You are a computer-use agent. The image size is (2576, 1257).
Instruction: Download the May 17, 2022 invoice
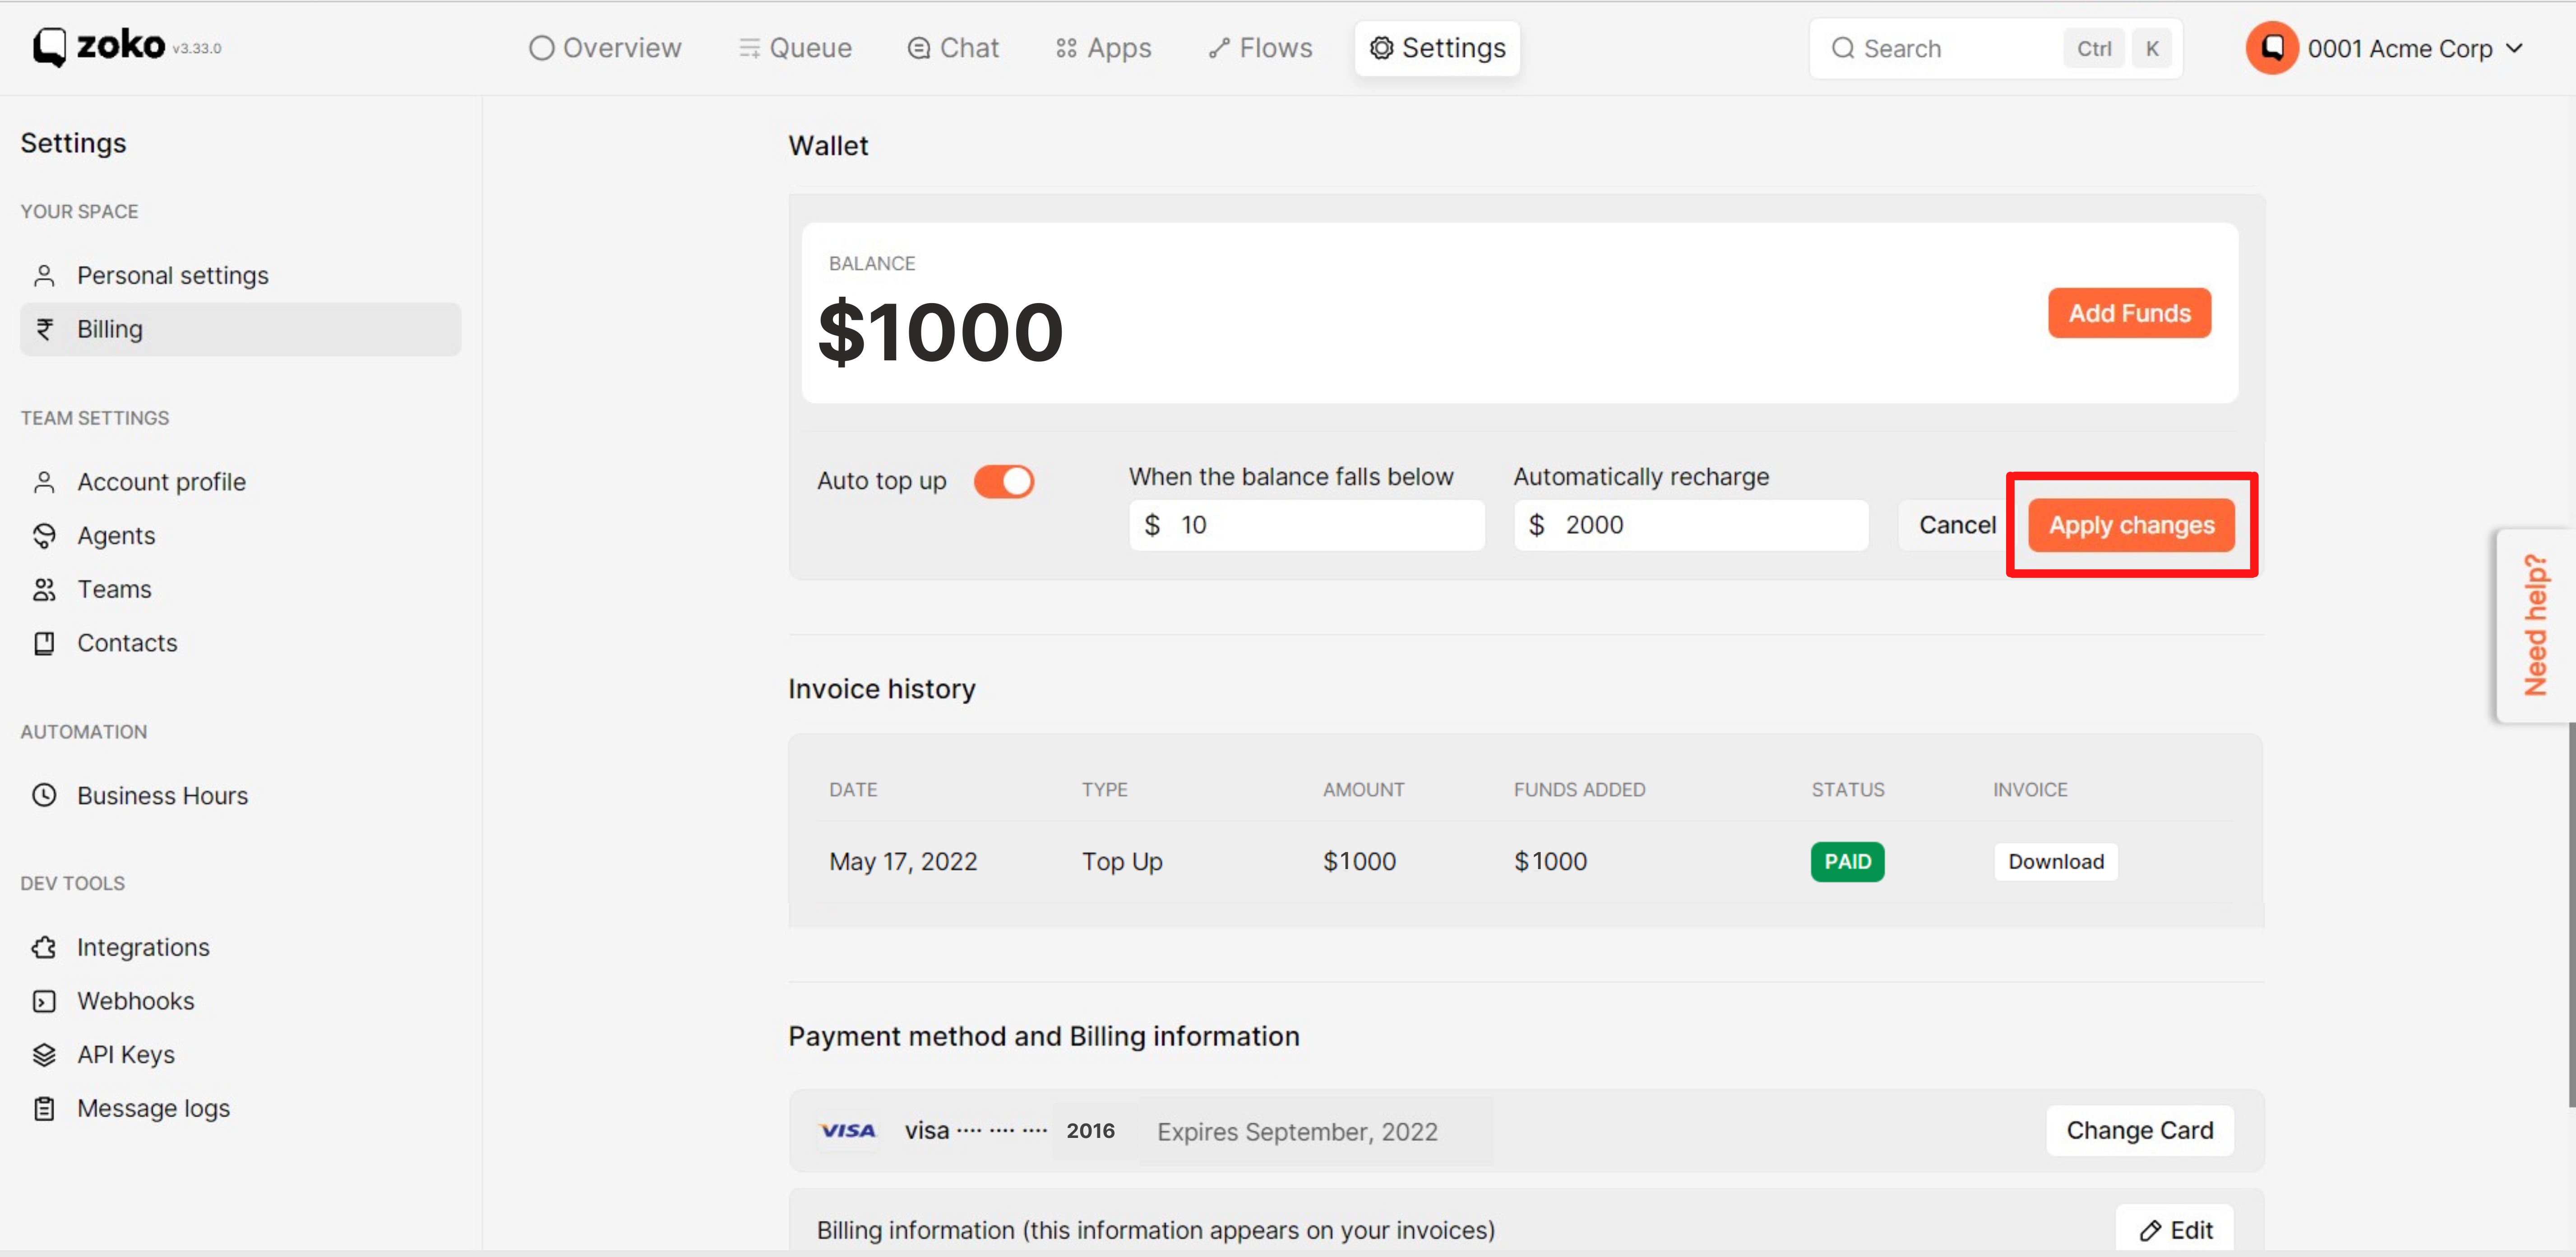pos(2056,861)
